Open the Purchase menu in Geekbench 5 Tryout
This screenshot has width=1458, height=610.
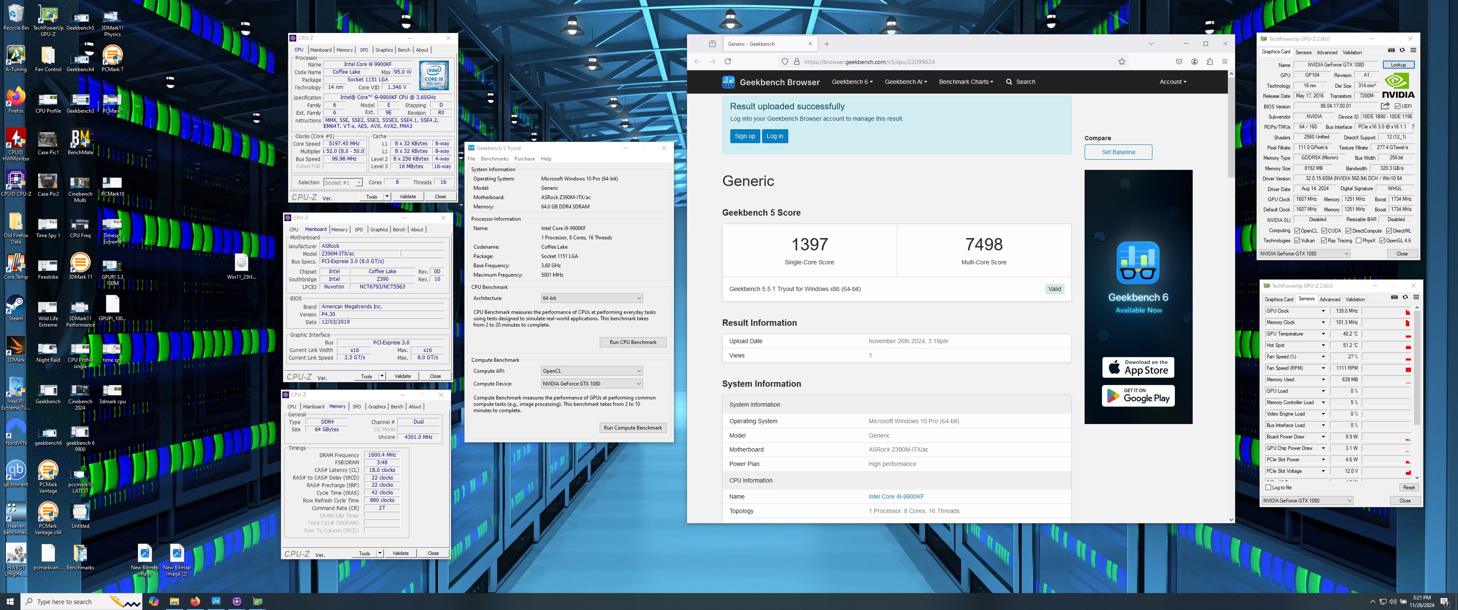pos(525,159)
